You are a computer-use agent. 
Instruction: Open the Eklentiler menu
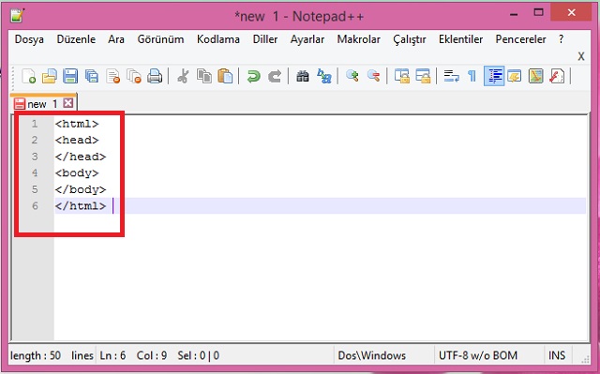[x=460, y=39]
